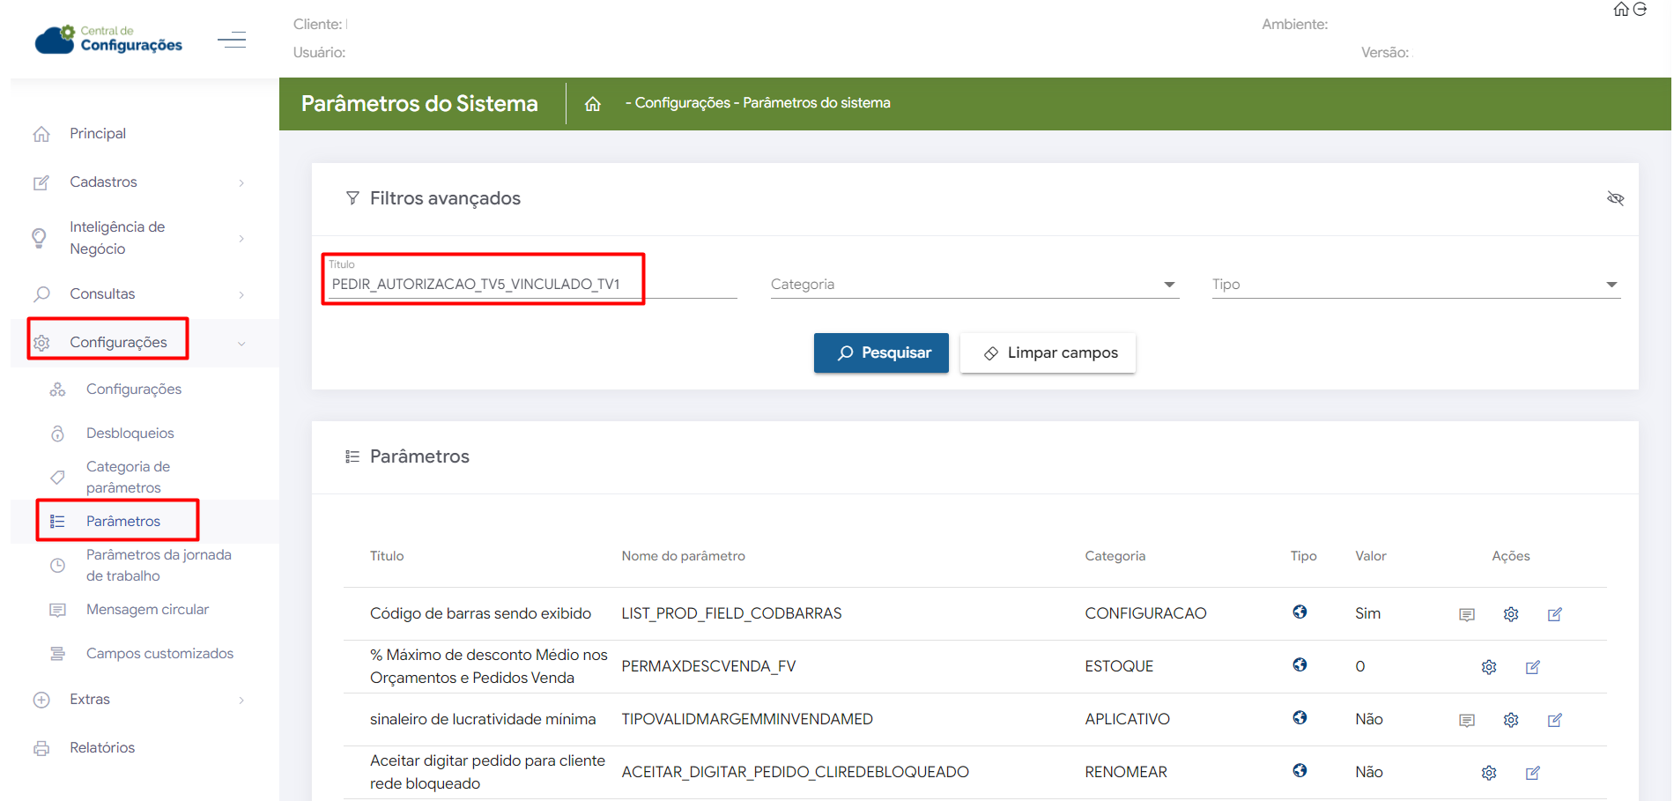
Task: Open gear settings for LIST_PROD_FIELD_CODBARRAS row
Action: (x=1510, y=614)
